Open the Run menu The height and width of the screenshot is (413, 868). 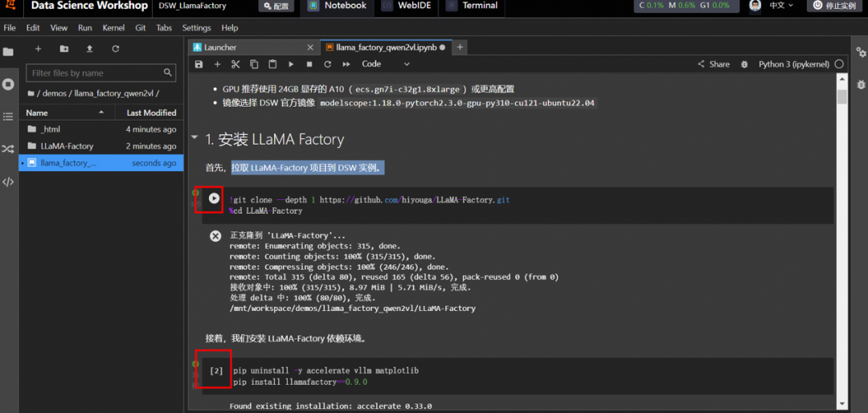click(x=84, y=27)
